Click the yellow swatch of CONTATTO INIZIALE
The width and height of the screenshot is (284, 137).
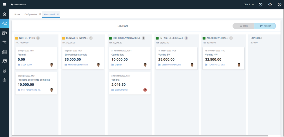[x=64, y=38]
